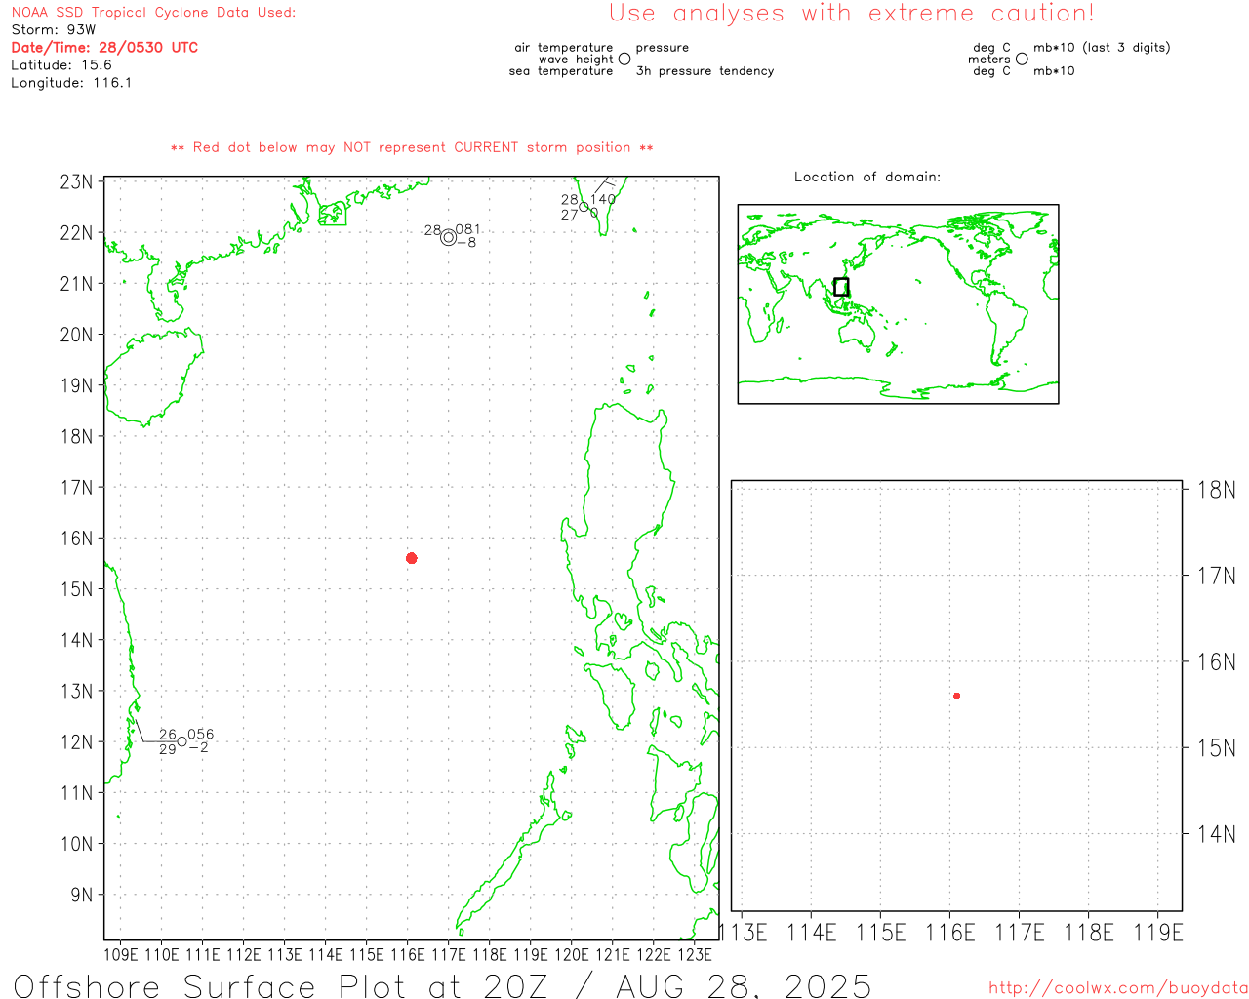Click the station circle near Taiwan with pressure 140

pyautogui.click(x=584, y=207)
